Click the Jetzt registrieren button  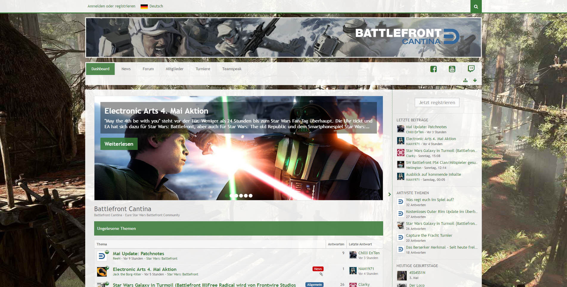point(437,103)
